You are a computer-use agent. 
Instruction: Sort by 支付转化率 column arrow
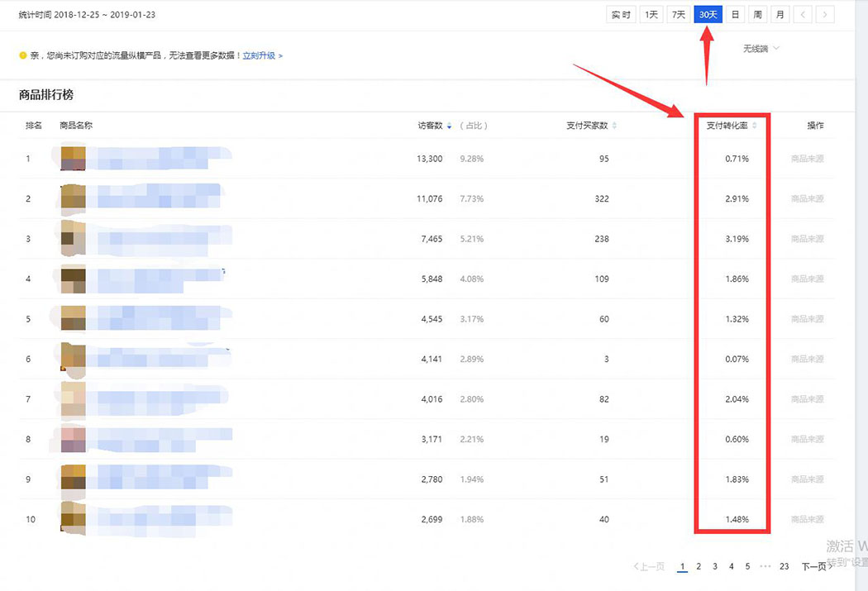pyautogui.click(x=755, y=126)
